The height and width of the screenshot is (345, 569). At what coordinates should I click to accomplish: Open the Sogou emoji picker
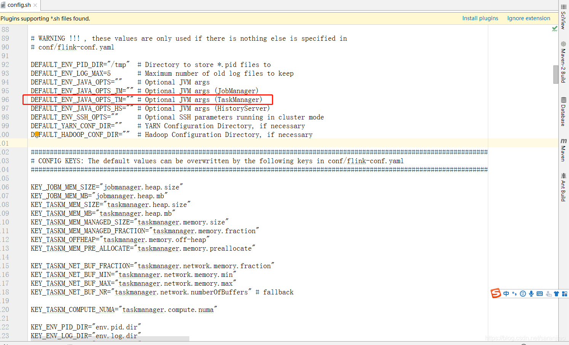tap(523, 293)
